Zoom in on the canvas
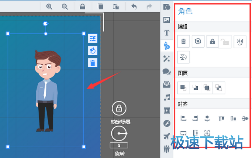 click(49, 7)
